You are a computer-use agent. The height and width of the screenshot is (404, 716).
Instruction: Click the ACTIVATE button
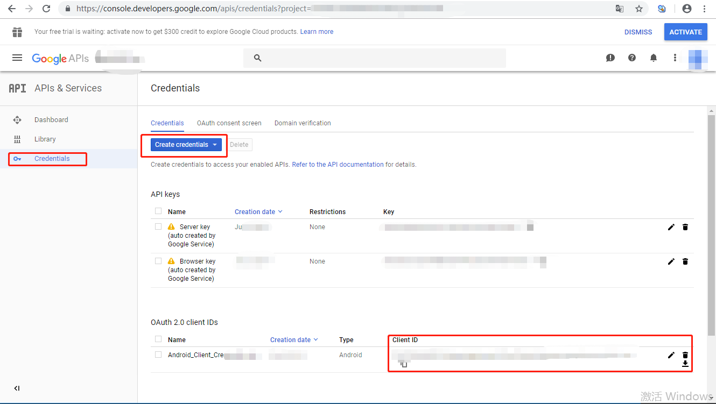686,32
